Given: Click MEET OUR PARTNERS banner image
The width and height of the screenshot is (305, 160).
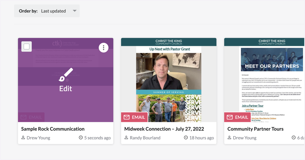Looking at the screenshot, I should pyautogui.click(x=272, y=60).
